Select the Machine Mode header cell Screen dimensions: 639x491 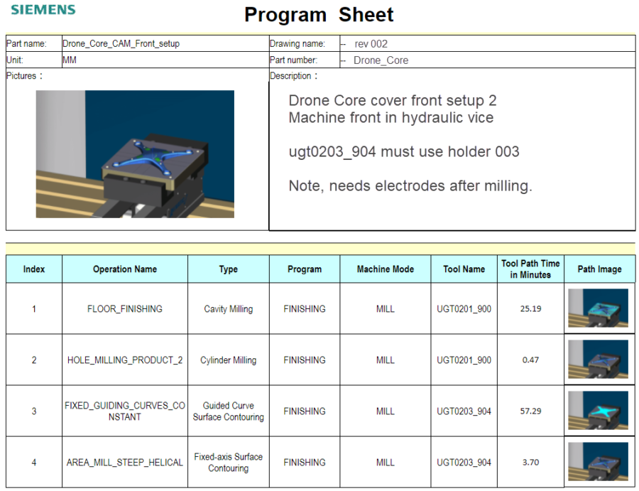[x=386, y=269]
